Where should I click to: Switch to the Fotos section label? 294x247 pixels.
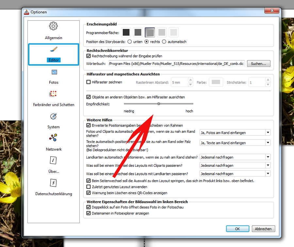(54, 83)
